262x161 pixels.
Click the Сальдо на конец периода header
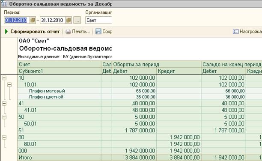click(x=232, y=64)
